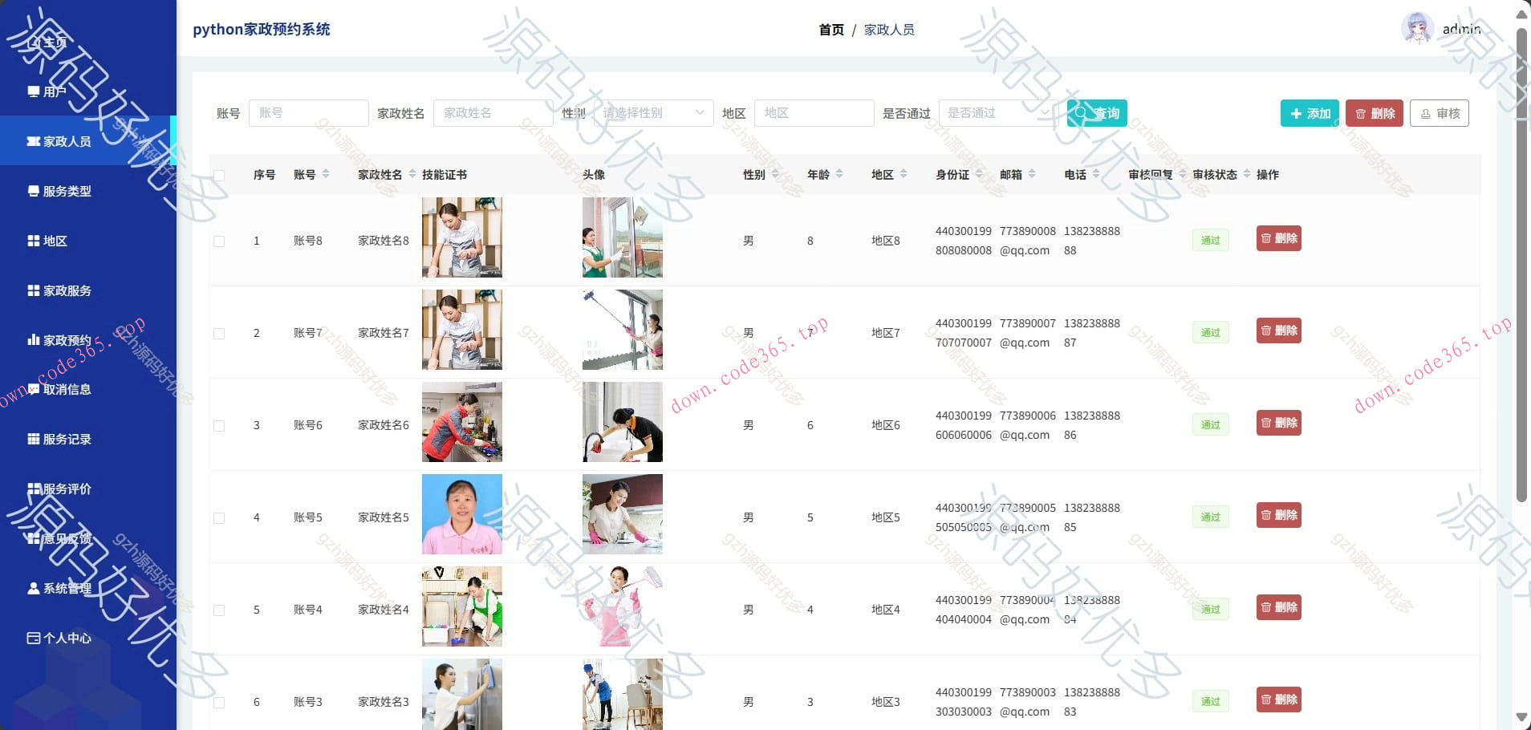Open 家政预约 sidebar item
Viewport: 1531px width, 730px height.
click(88, 340)
